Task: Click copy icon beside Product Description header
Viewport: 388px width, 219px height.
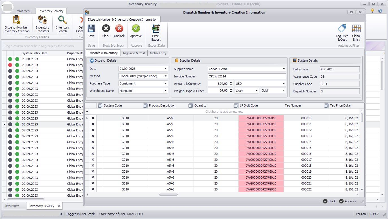Action: tap(145, 105)
